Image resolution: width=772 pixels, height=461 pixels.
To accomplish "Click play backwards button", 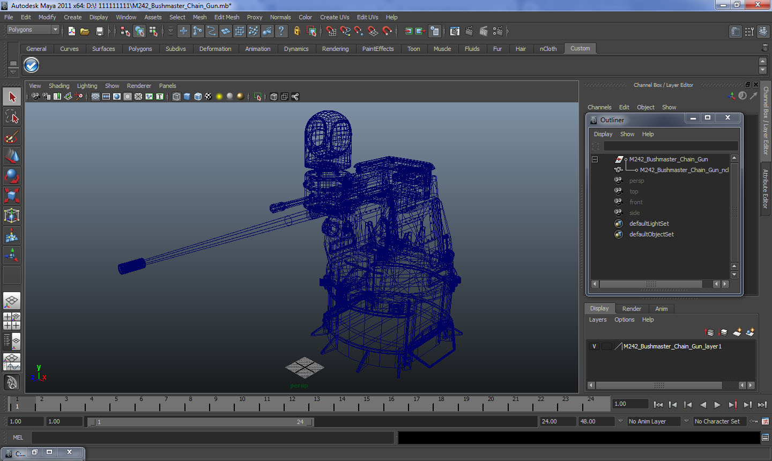I will 703,405.
